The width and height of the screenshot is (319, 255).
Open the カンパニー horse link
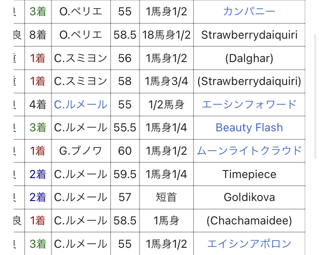tap(249, 11)
